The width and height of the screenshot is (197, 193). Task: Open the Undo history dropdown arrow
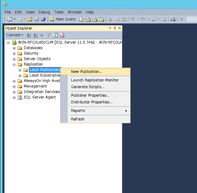(x=138, y=19)
